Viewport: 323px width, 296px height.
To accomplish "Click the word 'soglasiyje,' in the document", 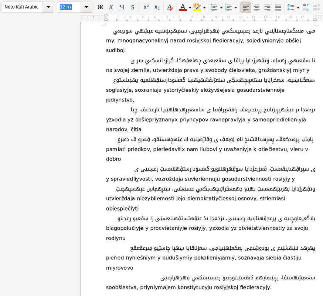I will click(x=119, y=90).
